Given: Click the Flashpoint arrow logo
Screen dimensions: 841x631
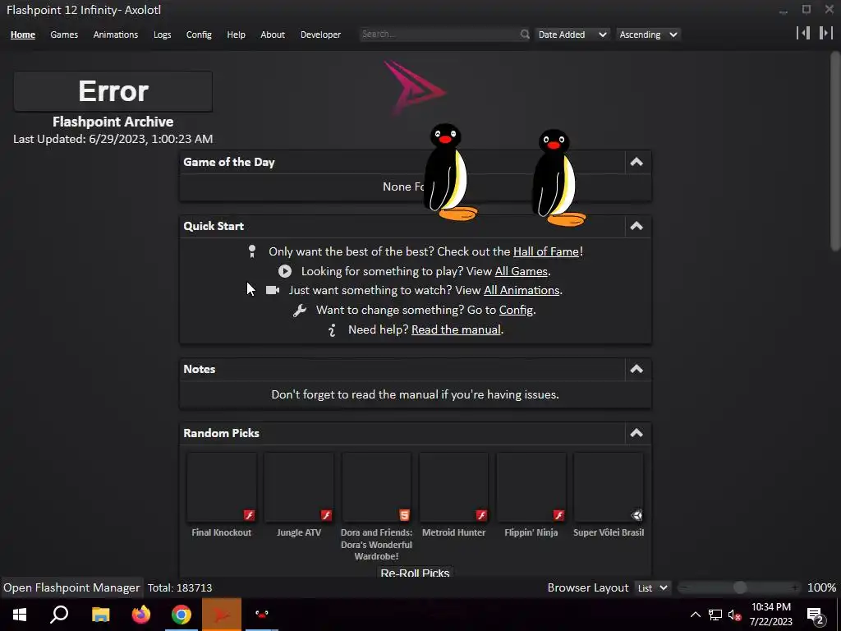Looking at the screenshot, I should pos(414,87).
